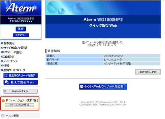165x119 pixels.
Task: Click the house magnifier icon on 見えて安心ネット
Action: (x=7, y=82)
